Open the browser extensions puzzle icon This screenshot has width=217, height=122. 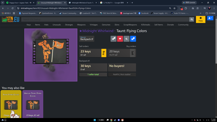pyautogui.click(x=186, y=8)
